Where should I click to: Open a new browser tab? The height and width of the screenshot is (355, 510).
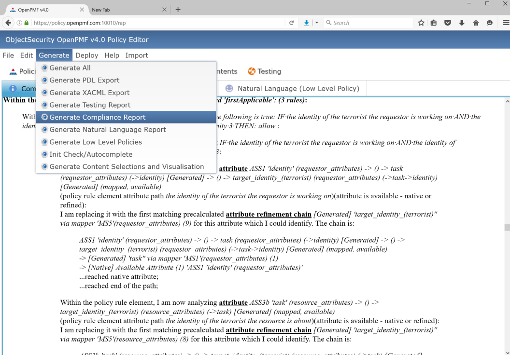(178, 10)
